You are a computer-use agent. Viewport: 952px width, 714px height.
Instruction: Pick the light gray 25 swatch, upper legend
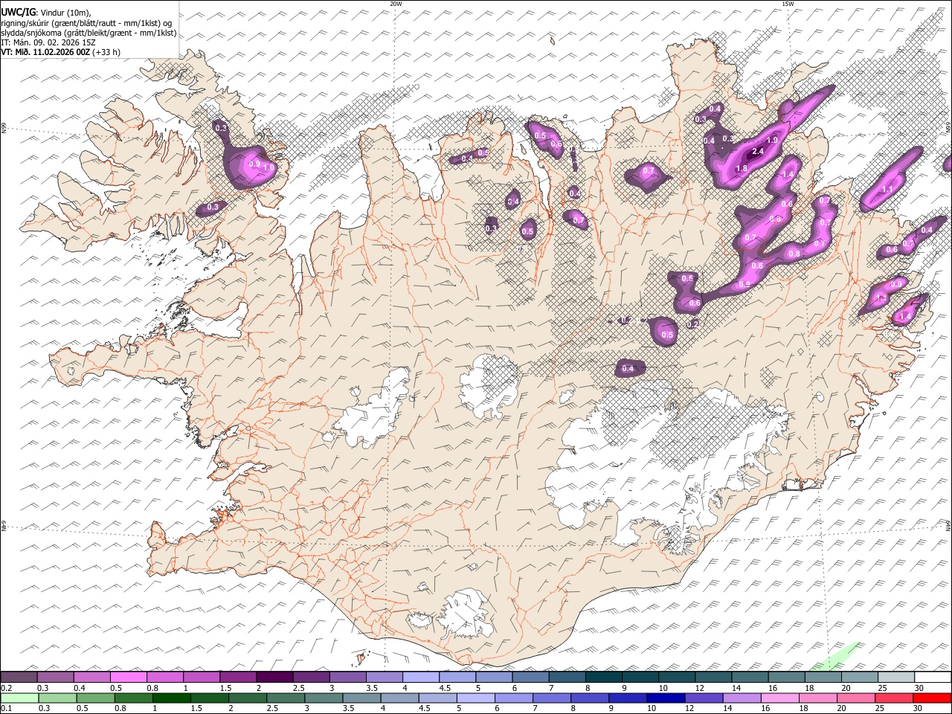click(x=896, y=678)
